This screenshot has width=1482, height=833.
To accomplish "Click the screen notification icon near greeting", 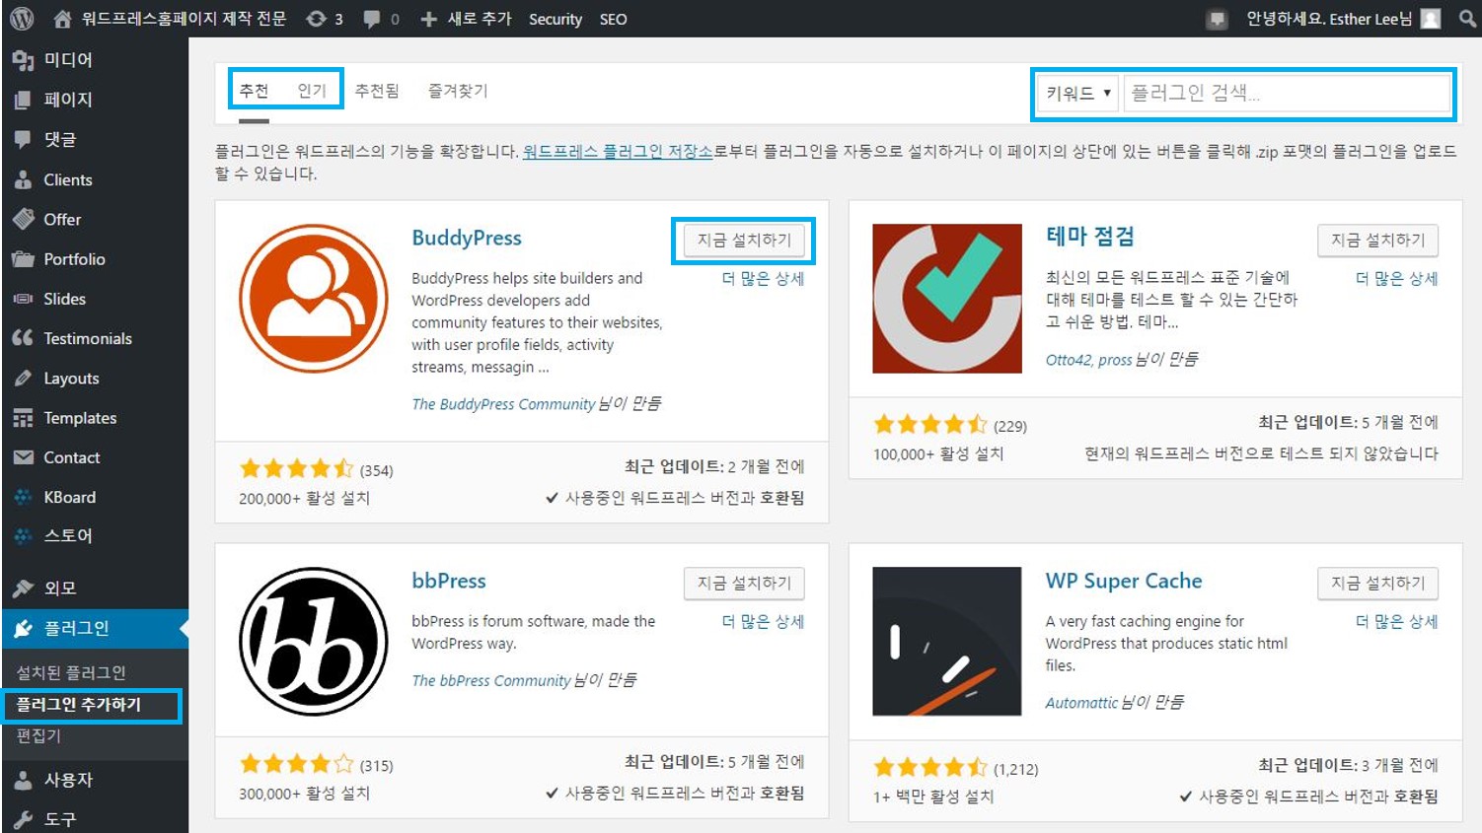I will pos(1218,19).
